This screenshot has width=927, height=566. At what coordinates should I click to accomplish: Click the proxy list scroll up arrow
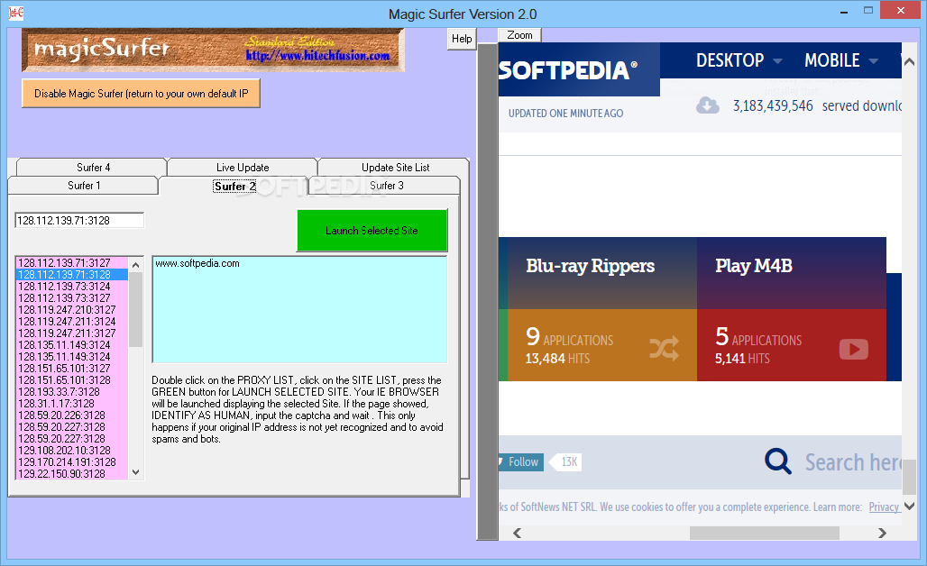coord(136,265)
